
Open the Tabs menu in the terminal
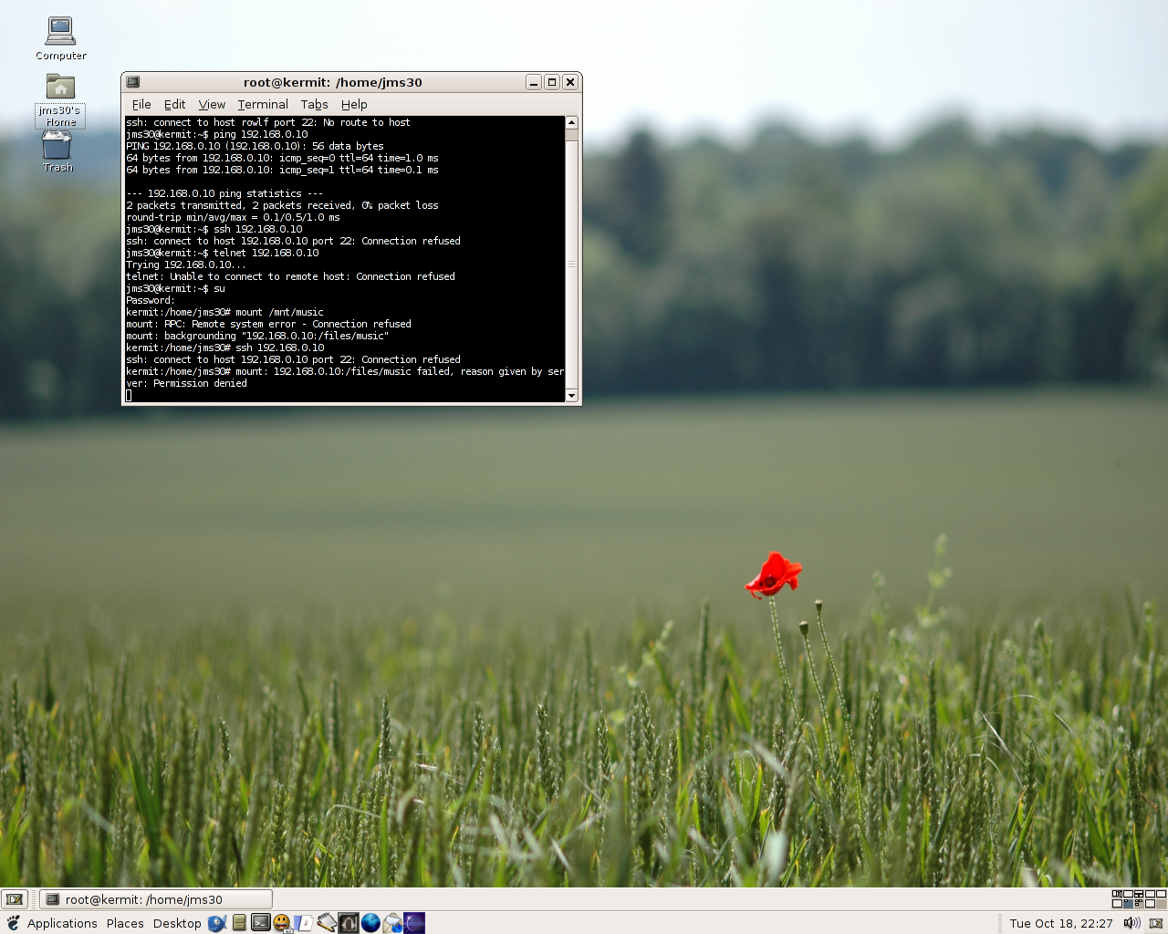tap(314, 104)
